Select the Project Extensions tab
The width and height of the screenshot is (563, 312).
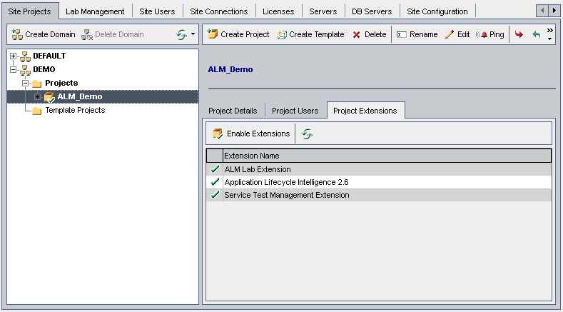365,111
